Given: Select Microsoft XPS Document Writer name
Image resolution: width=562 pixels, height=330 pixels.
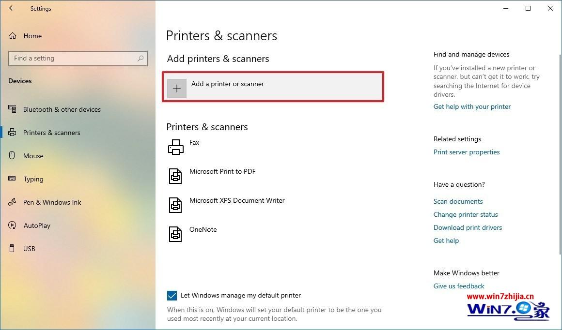Looking at the screenshot, I should pos(237,200).
